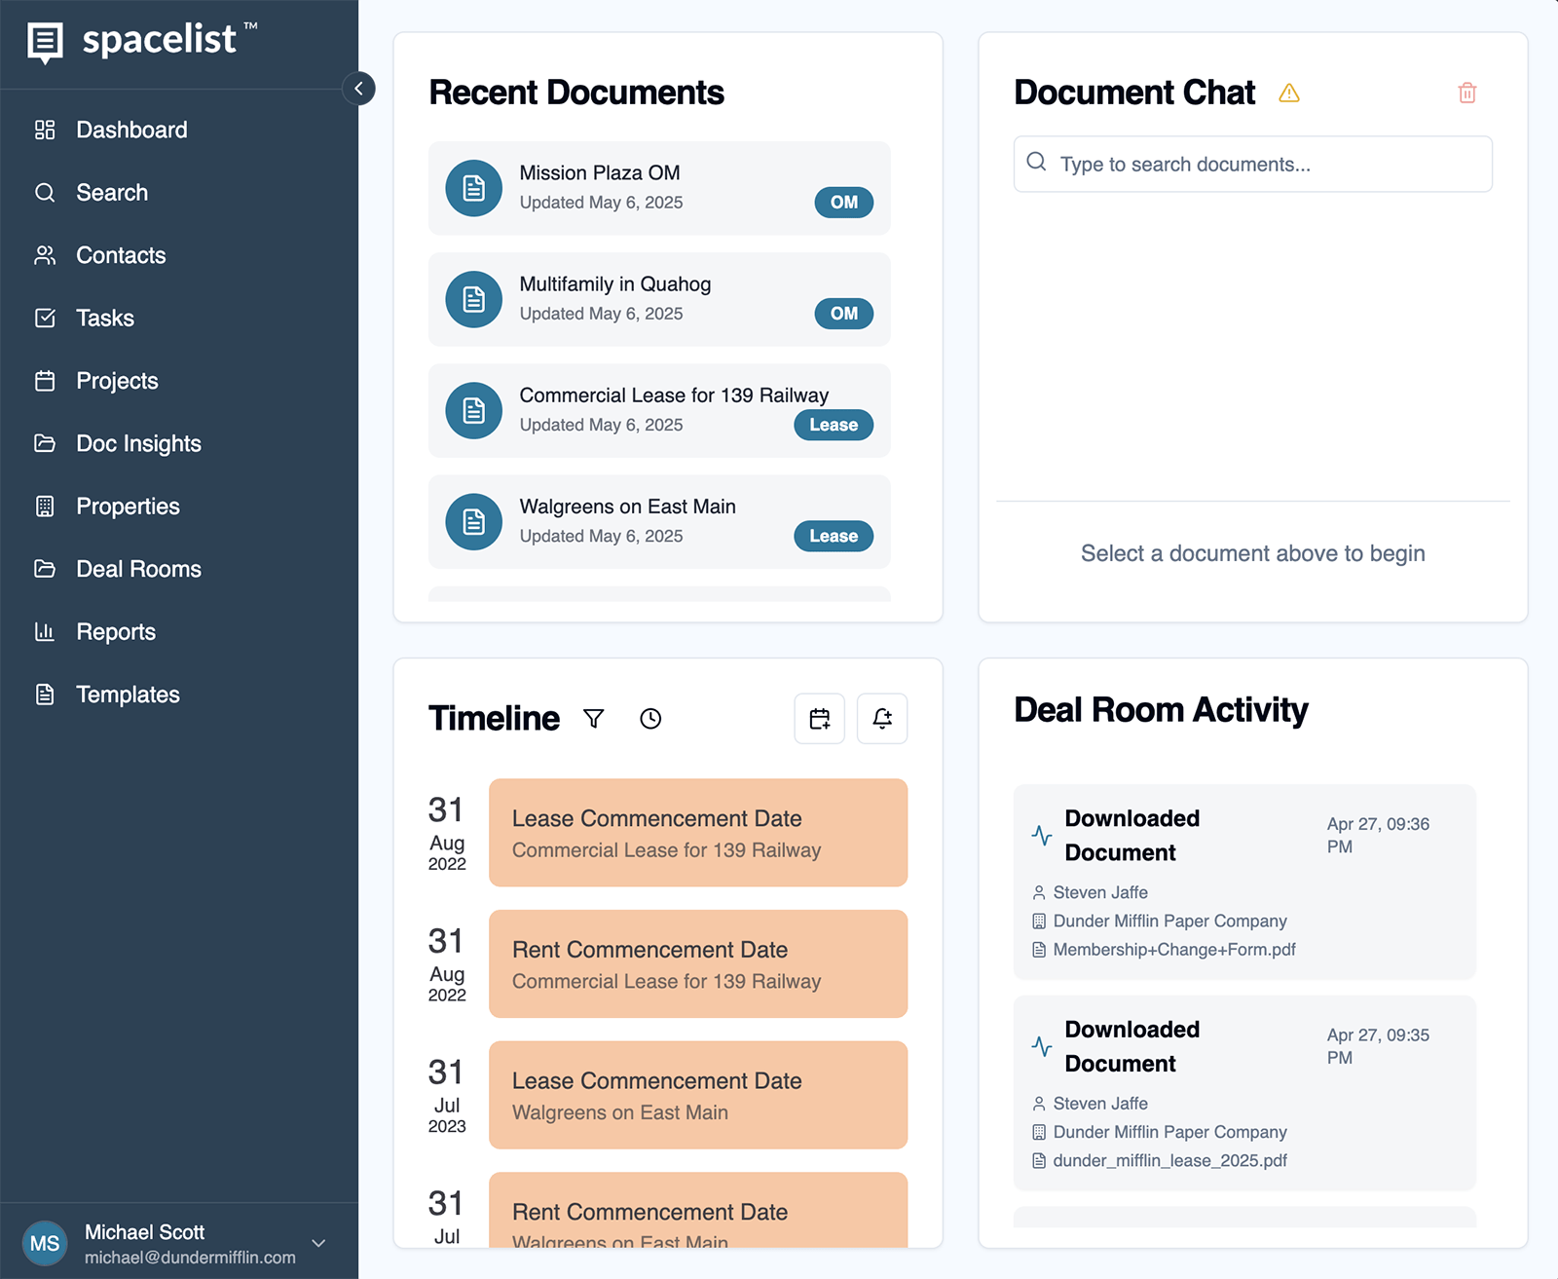Open Deal Rooms from the sidebar

pyautogui.click(x=138, y=569)
